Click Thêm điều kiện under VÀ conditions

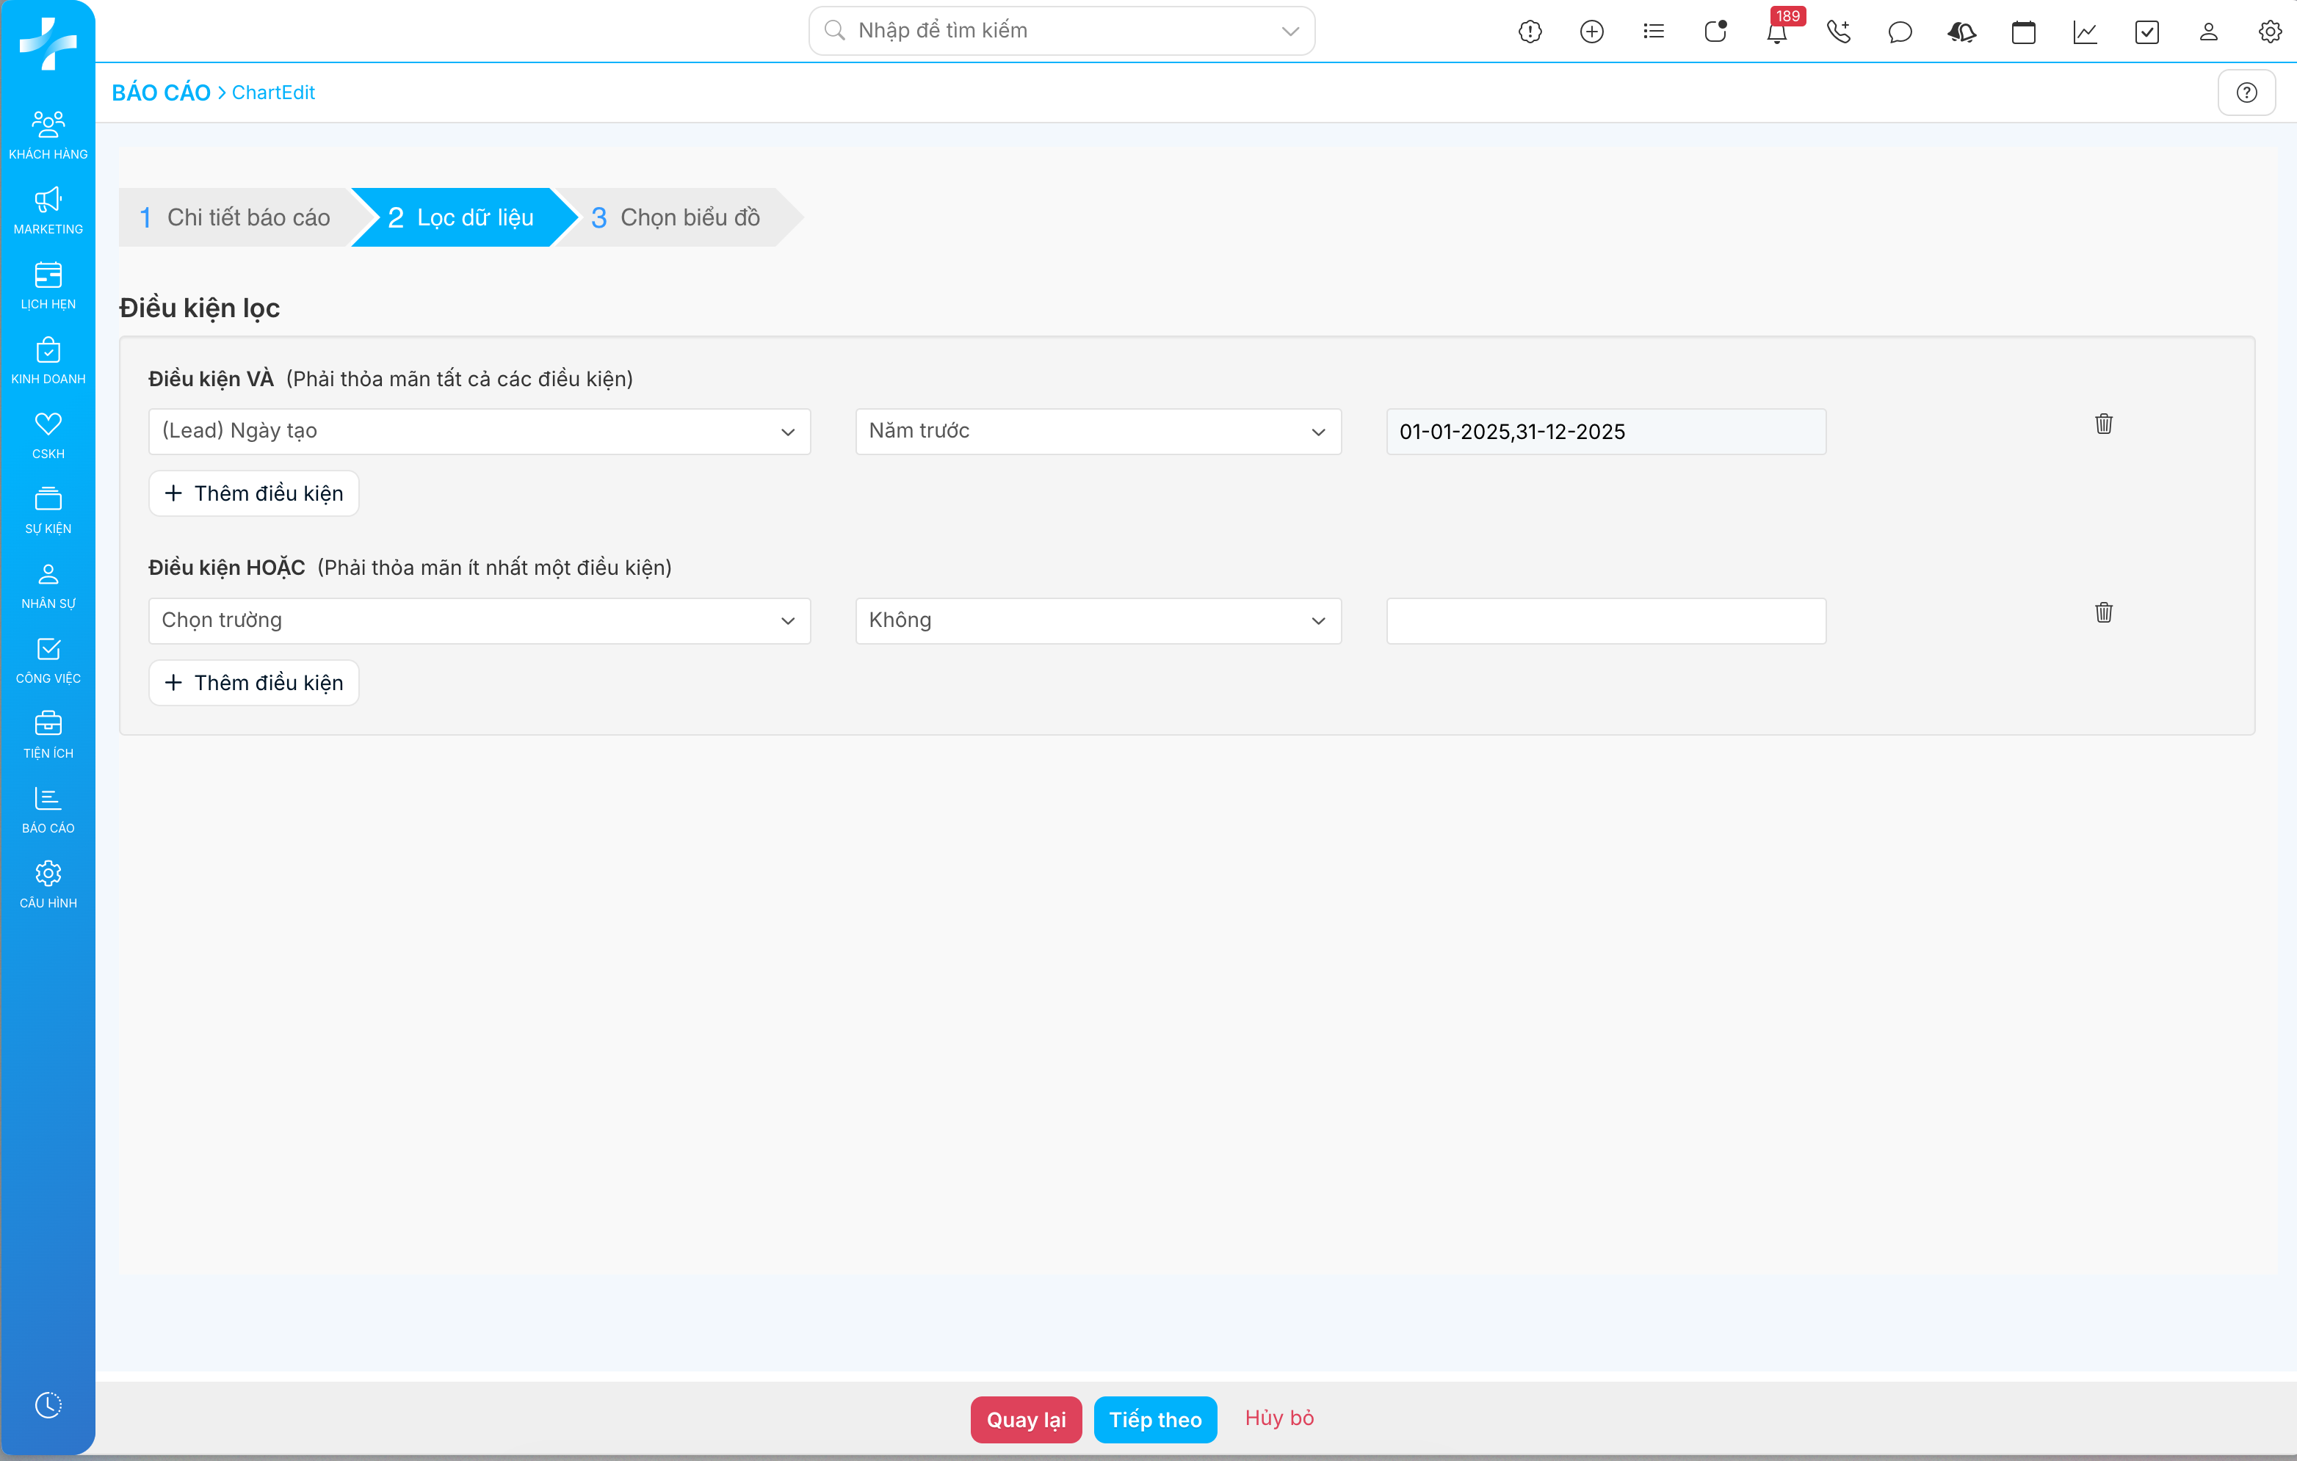254,493
